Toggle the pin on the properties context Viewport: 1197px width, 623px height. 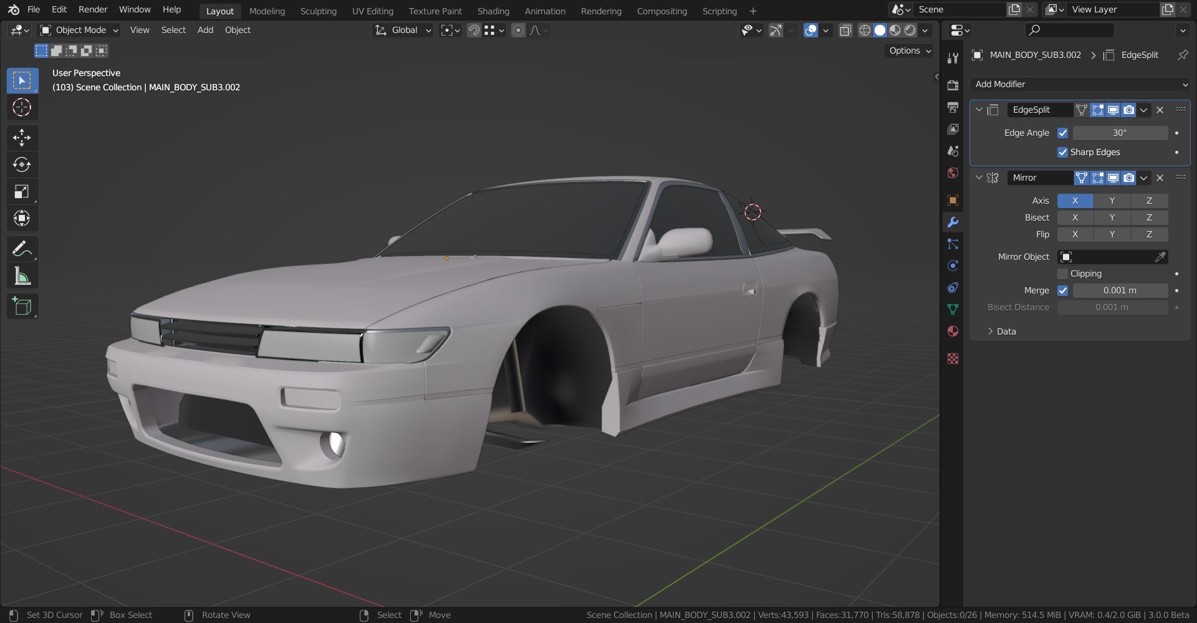pos(1182,55)
